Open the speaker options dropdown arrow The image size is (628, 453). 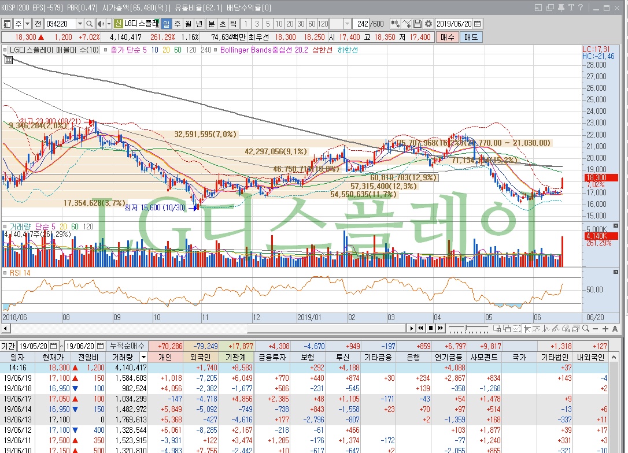[109, 24]
